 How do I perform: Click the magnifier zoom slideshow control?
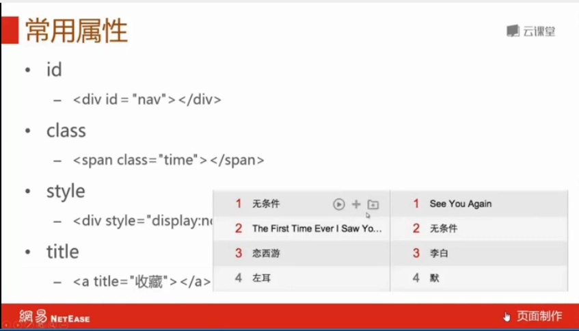click(x=53, y=325)
